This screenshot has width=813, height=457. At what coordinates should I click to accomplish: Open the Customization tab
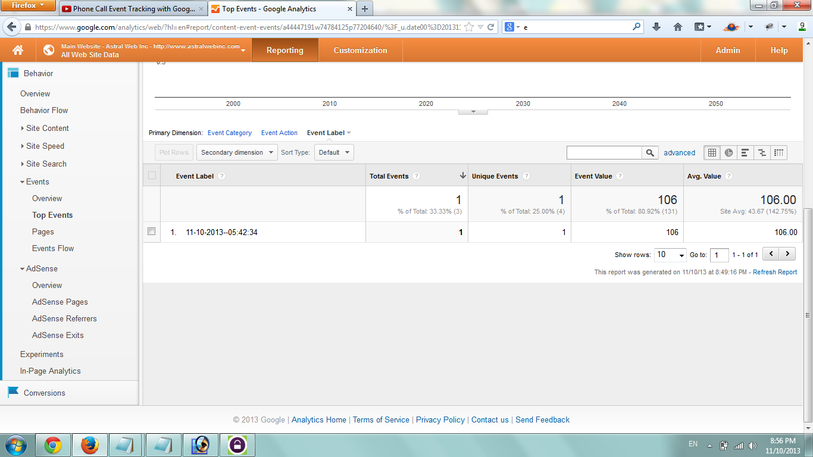[x=360, y=50]
